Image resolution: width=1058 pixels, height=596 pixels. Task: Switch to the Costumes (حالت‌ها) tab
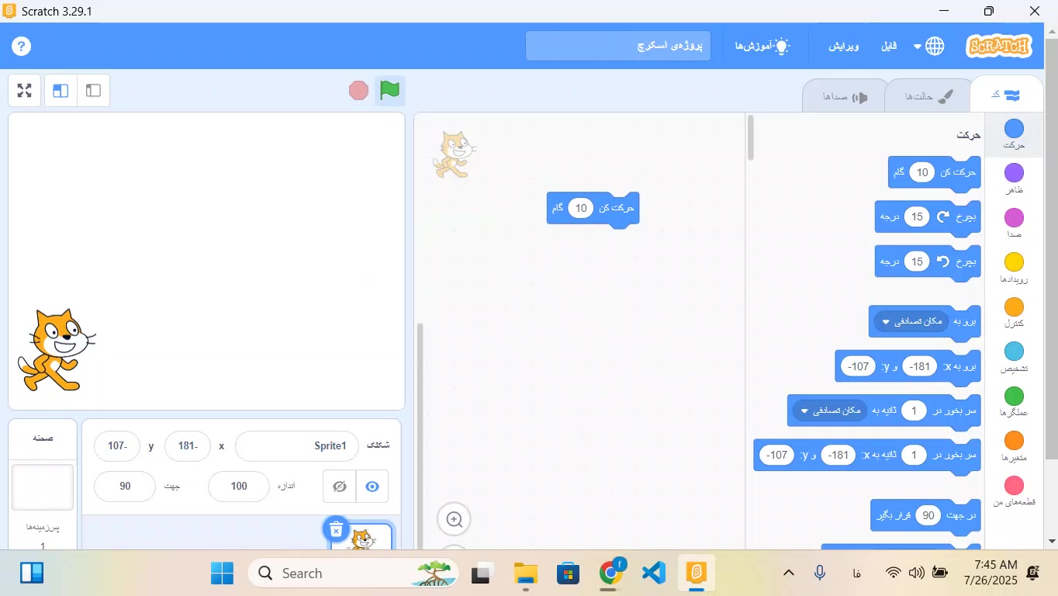click(927, 96)
